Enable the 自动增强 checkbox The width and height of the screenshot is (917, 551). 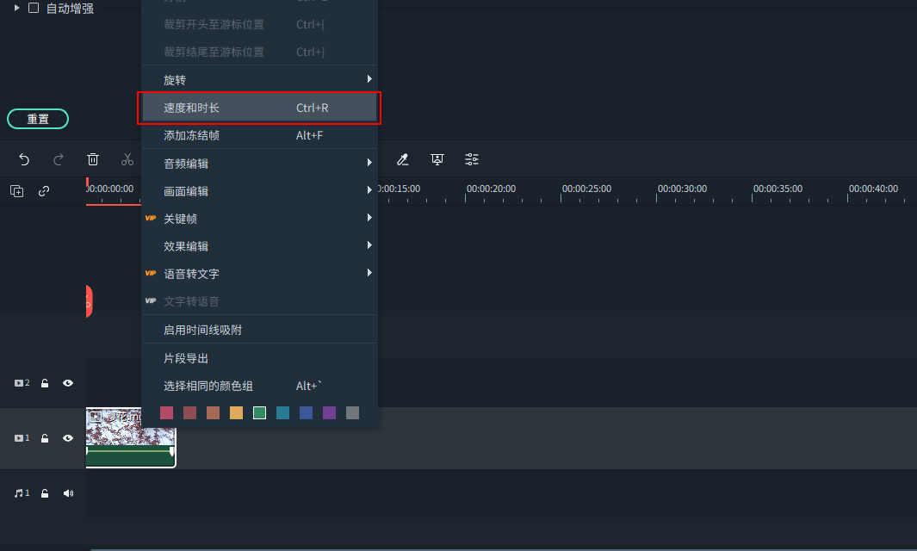[34, 9]
